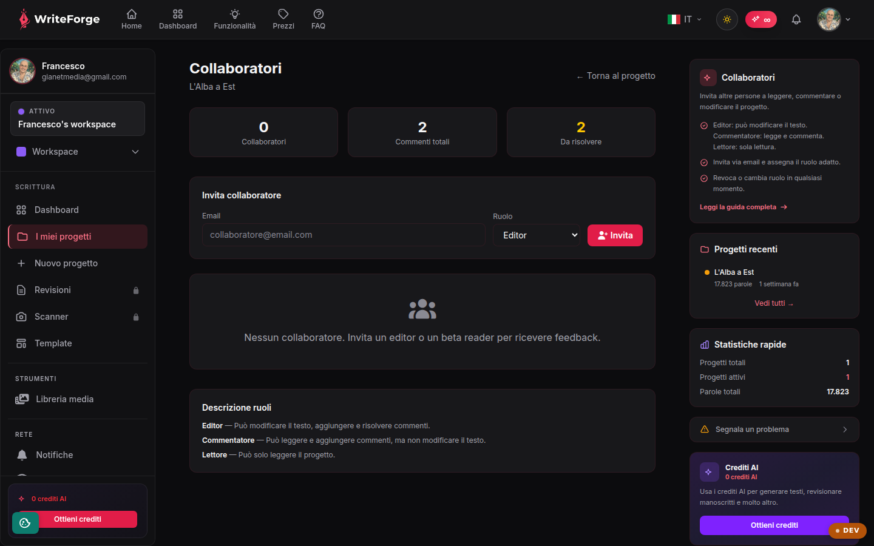Click the red Ottieni crediti sidebar button
Screen dimensions: 874x546
tap(78, 519)
